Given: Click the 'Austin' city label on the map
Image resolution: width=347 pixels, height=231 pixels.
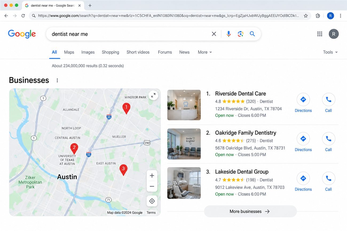Looking at the screenshot, I should (x=67, y=177).
